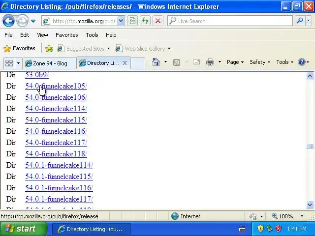Stop loading with the red X button
Screen dimensions: 315x236
click(158, 21)
